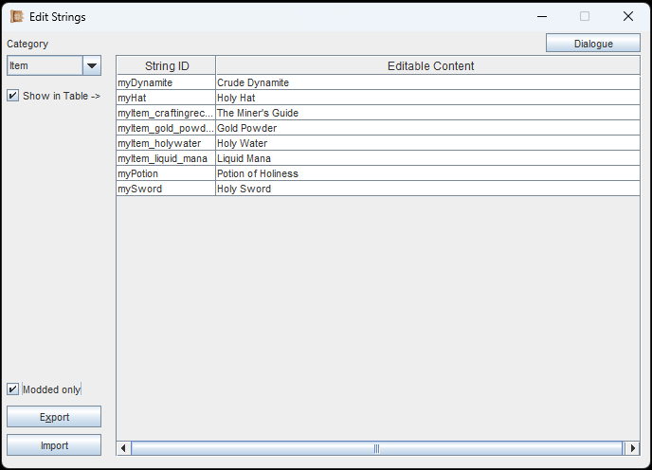The image size is (652, 470).
Task: Click the Export button
Action: [x=54, y=417]
